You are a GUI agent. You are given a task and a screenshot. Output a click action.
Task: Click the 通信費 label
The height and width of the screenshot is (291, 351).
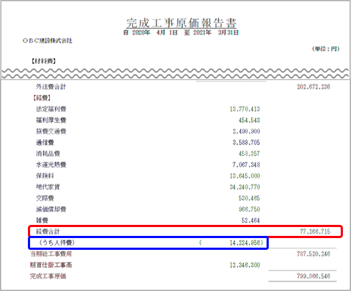point(45,143)
